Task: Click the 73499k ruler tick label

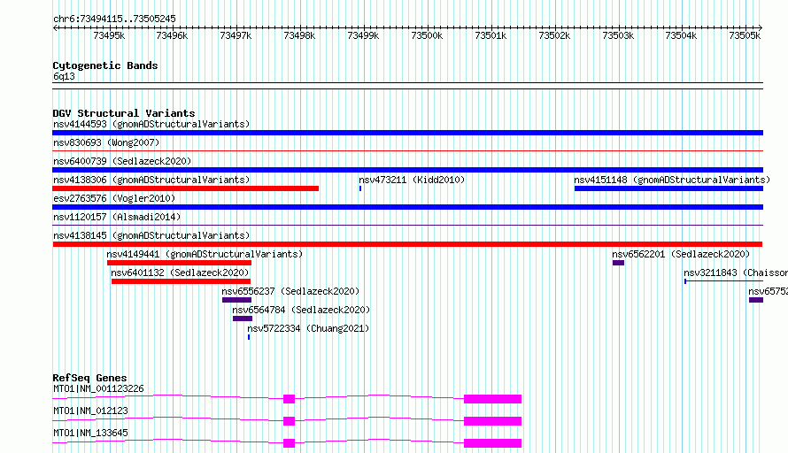Action: point(363,35)
